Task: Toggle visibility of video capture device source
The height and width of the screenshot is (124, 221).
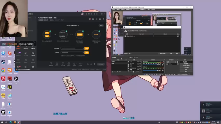Action: [138, 68]
